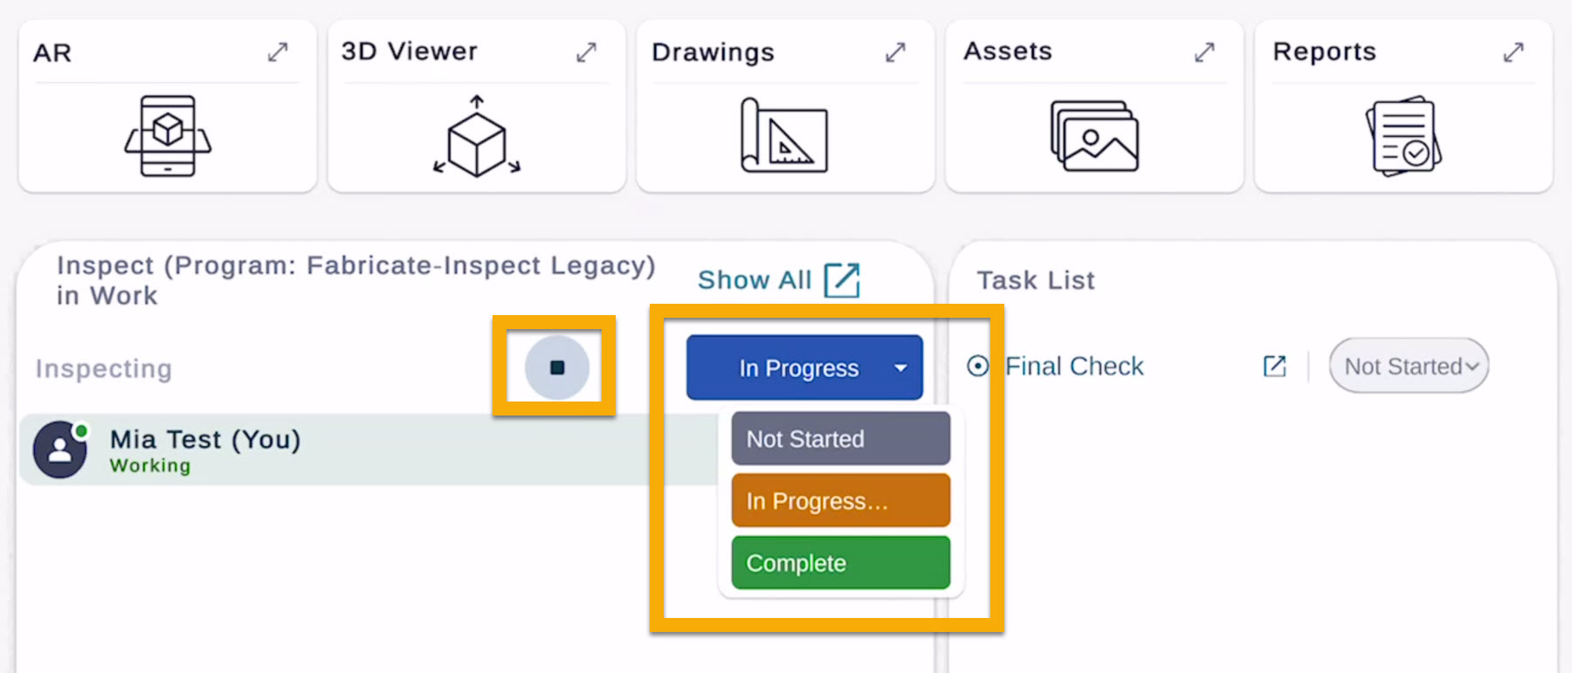Open Final Check Not Started dropdown
Image resolution: width=1572 pixels, height=673 pixels.
click(1408, 367)
